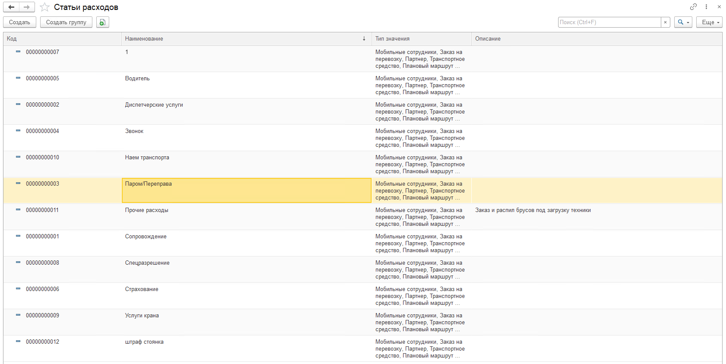Viewport: 726px width, 364px height.
Task: Select the Диспетчерские услуги entry
Action: (154, 105)
